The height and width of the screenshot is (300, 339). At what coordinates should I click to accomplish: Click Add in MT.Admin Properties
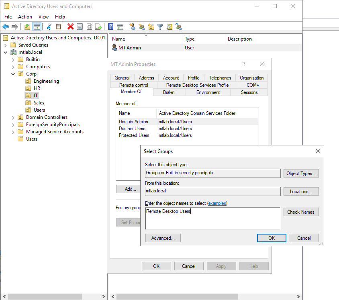pos(129,189)
